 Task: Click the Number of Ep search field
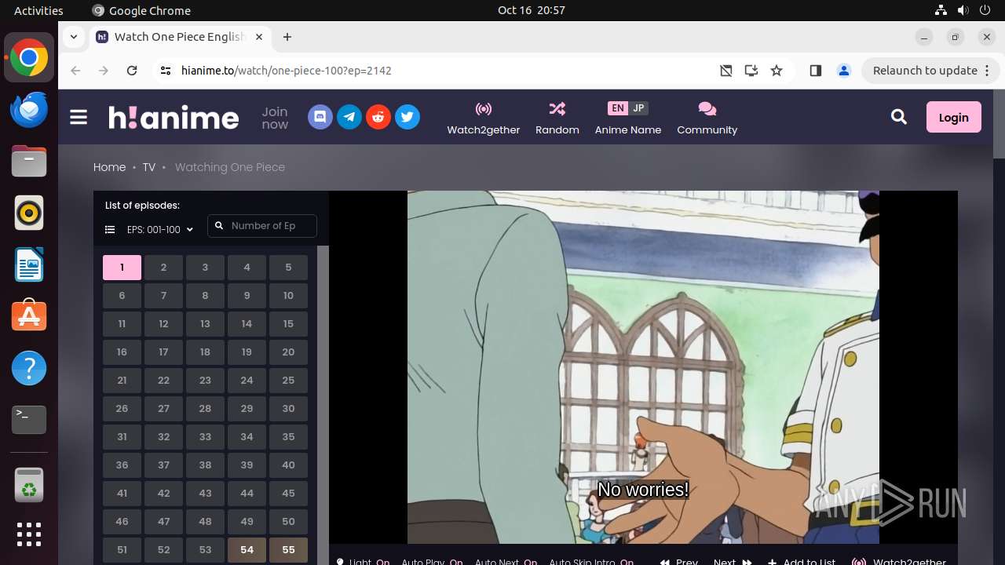262,226
